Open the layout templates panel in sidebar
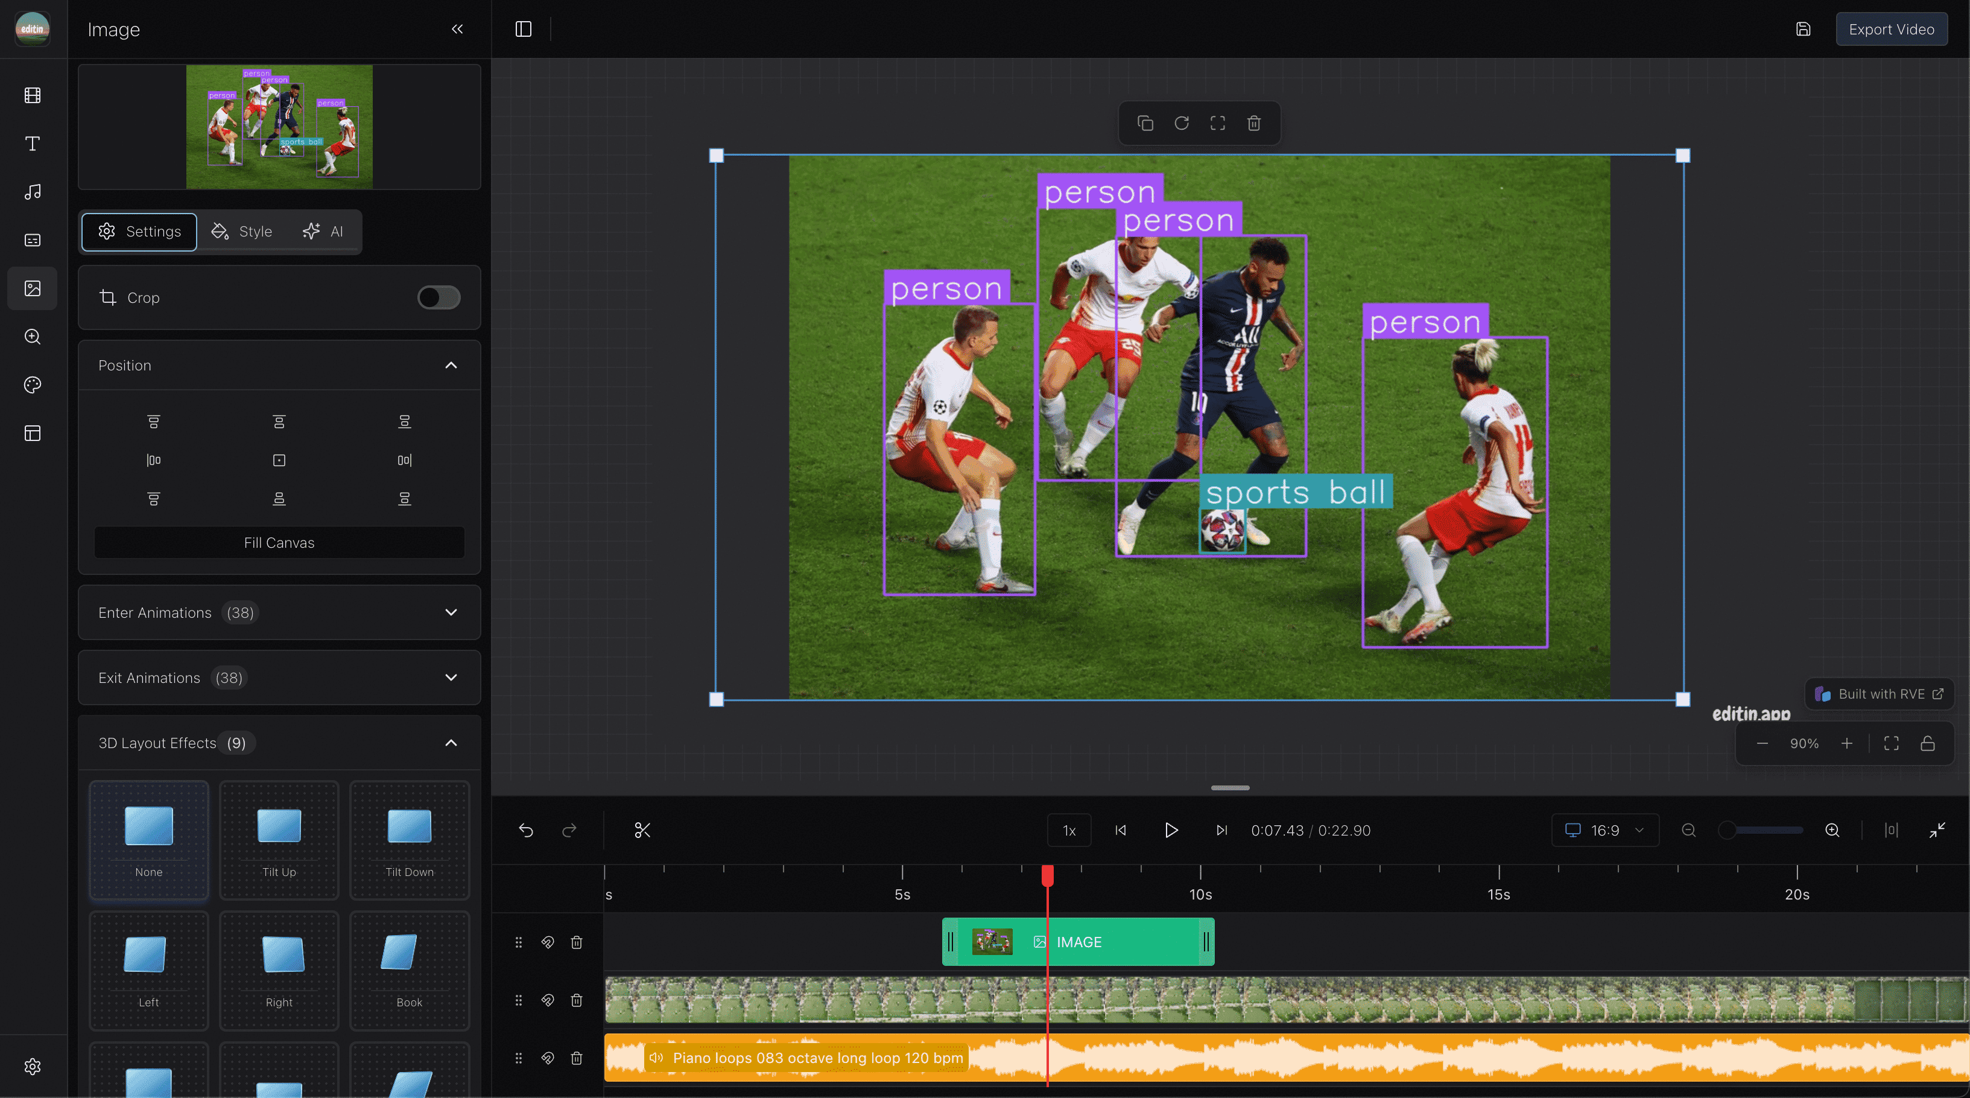 click(x=32, y=433)
